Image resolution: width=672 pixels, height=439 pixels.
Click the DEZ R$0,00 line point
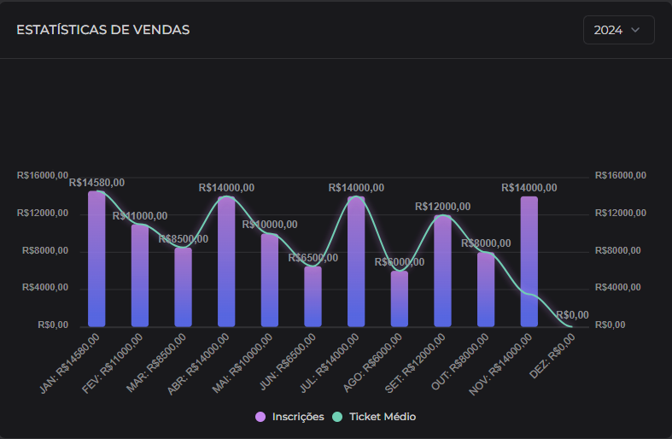[x=572, y=326]
